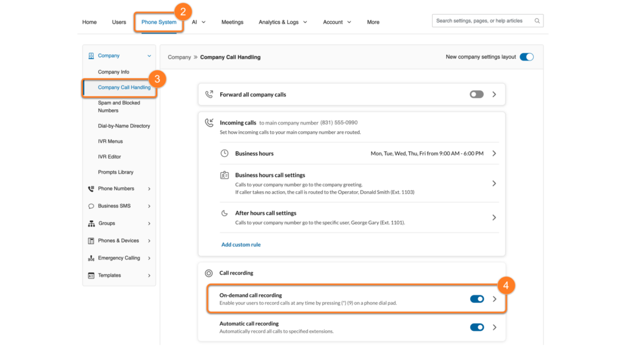Click the Call recording section heading
Image resolution: width=626 pixels, height=348 pixels.
(237, 273)
